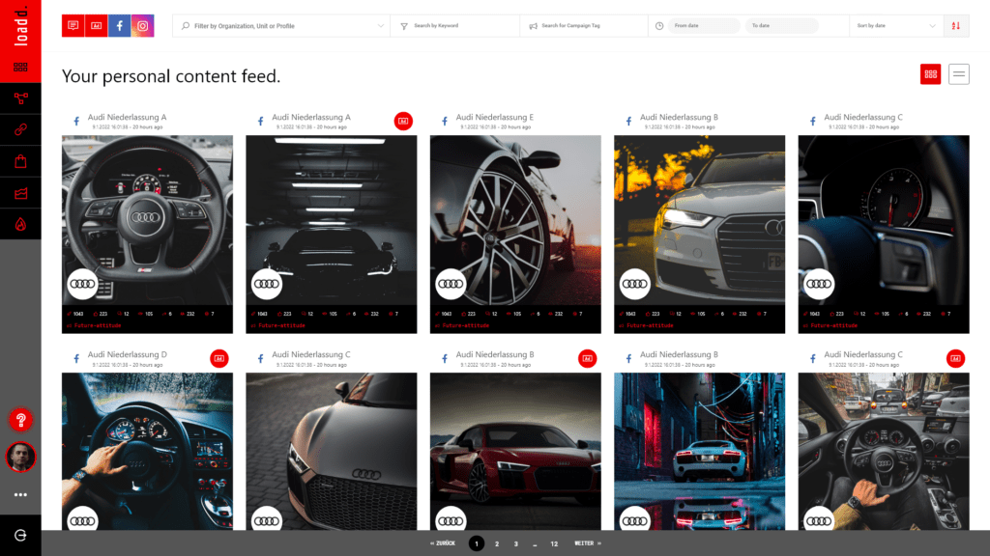The image size is (990, 556).
Task: Open the city traffic driving post image
Action: pos(884,452)
